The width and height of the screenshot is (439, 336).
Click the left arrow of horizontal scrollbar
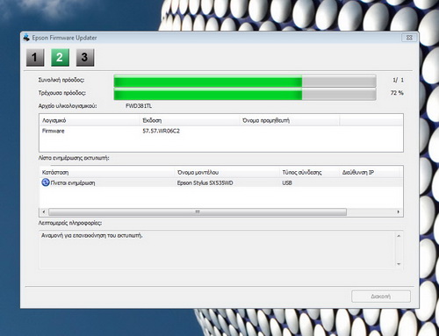tap(44, 211)
